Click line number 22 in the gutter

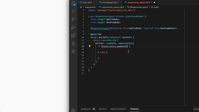coord(83,73)
